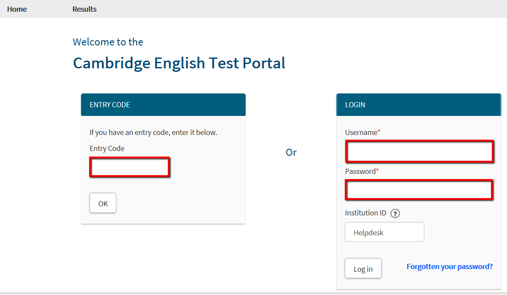Screen dimensions: 507x295
Task: Open Forgotten your password link
Action: click(x=449, y=266)
